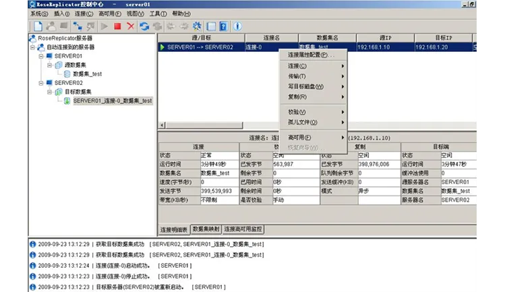Click the horizontal scrollbar thumb
The image size is (505, 292).
coord(204,125)
